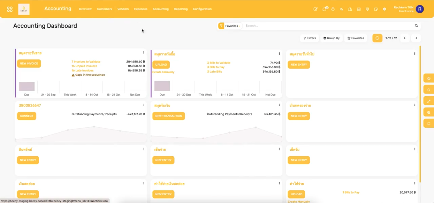Click the magnifier zoom icon on the right sidebar
434x203 pixels.
tap(428, 112)
